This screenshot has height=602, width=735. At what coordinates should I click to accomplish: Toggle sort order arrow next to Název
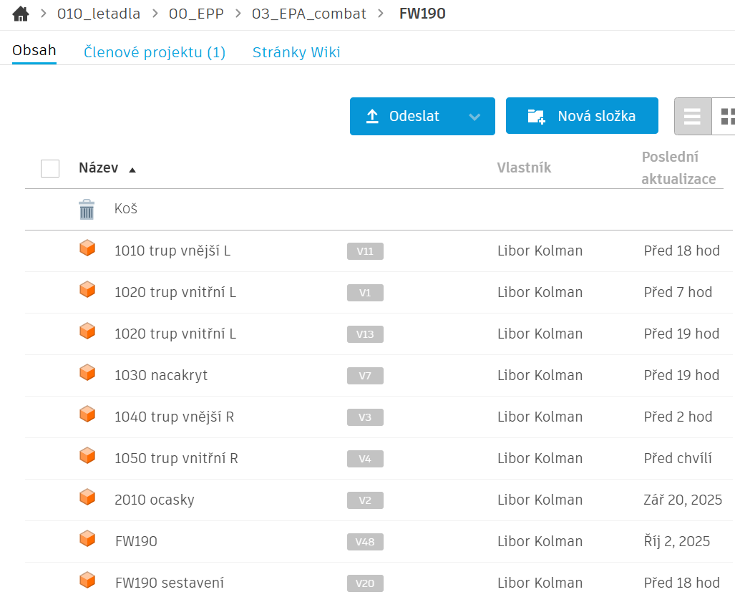[132, 170]
